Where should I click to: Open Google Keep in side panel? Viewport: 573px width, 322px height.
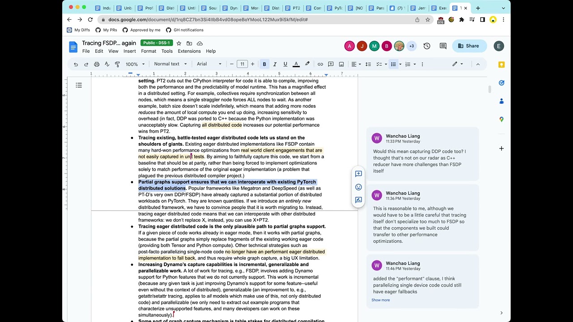tap(501, 64)
